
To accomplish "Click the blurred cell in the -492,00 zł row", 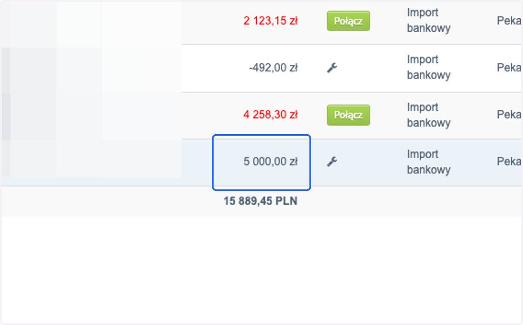I will click(92, 68).
